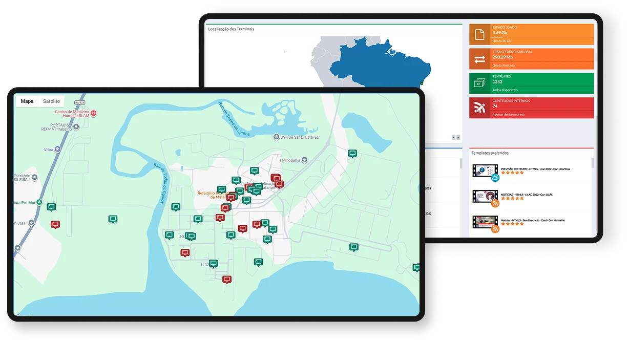
Task: Switch the map to Satélite view
Action: click(52, 101)
